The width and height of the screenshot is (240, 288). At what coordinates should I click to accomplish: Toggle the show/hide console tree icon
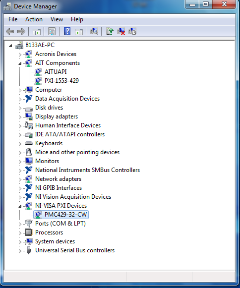click(36, 32)
